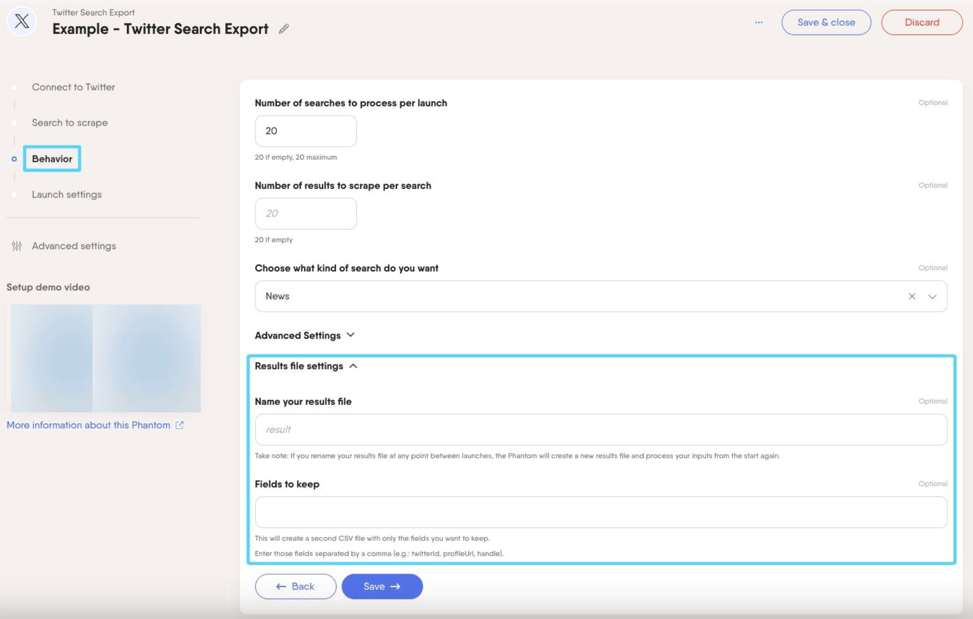Screen dimensions: 973x619
Task: Focus the Name your results file field
Action: (x=601, y=430)
